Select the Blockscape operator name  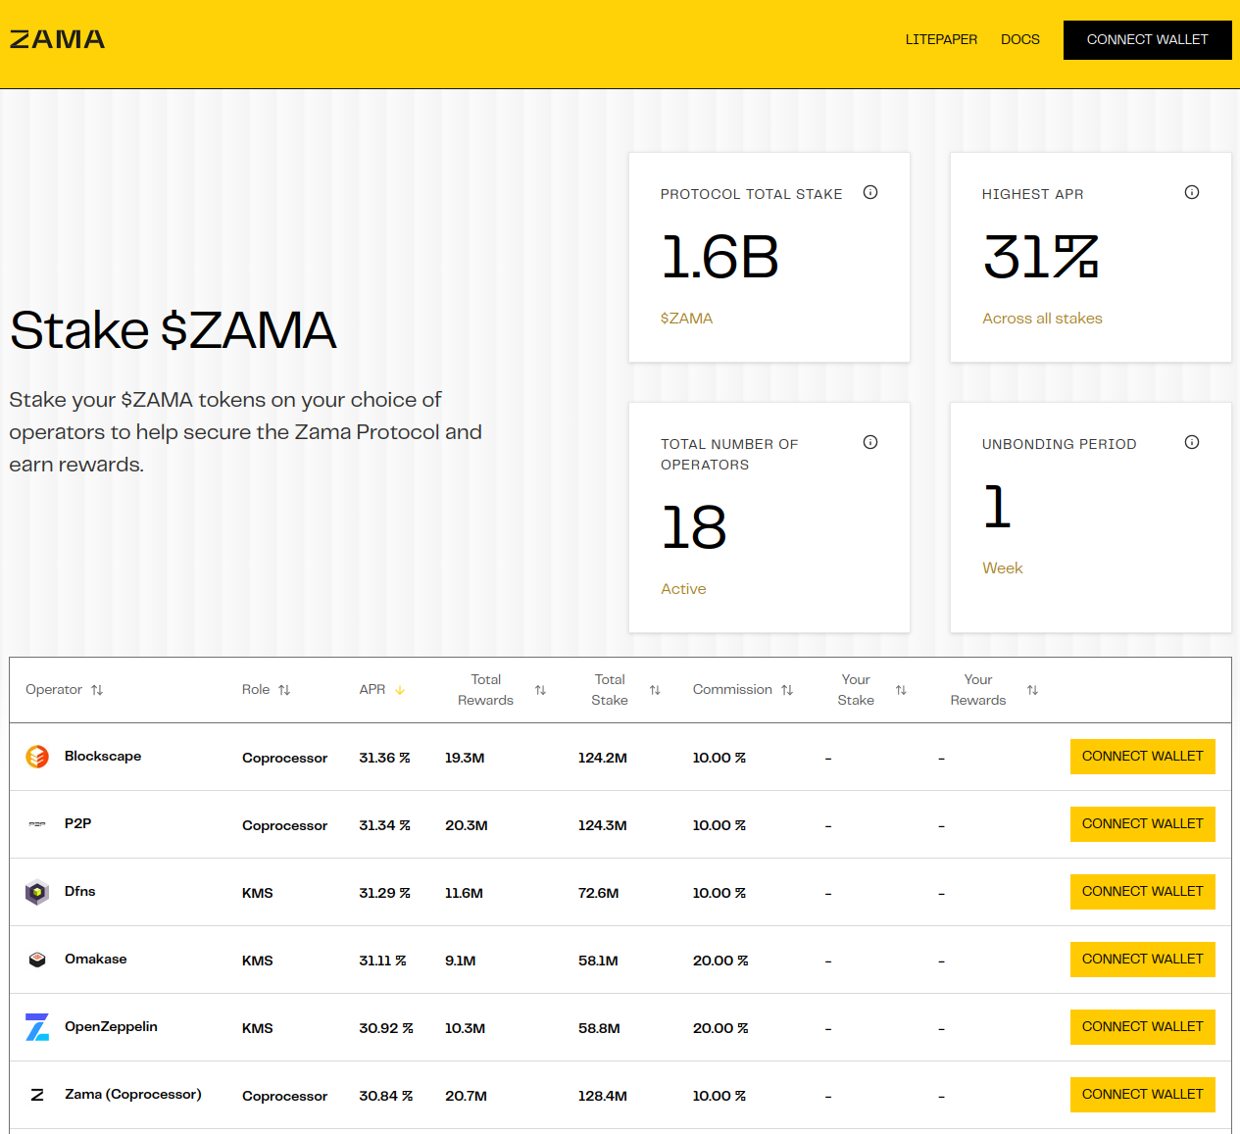pos(103,756)
